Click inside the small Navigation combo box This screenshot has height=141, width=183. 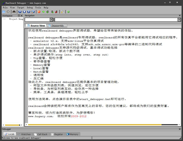click(x=37, y=20)
